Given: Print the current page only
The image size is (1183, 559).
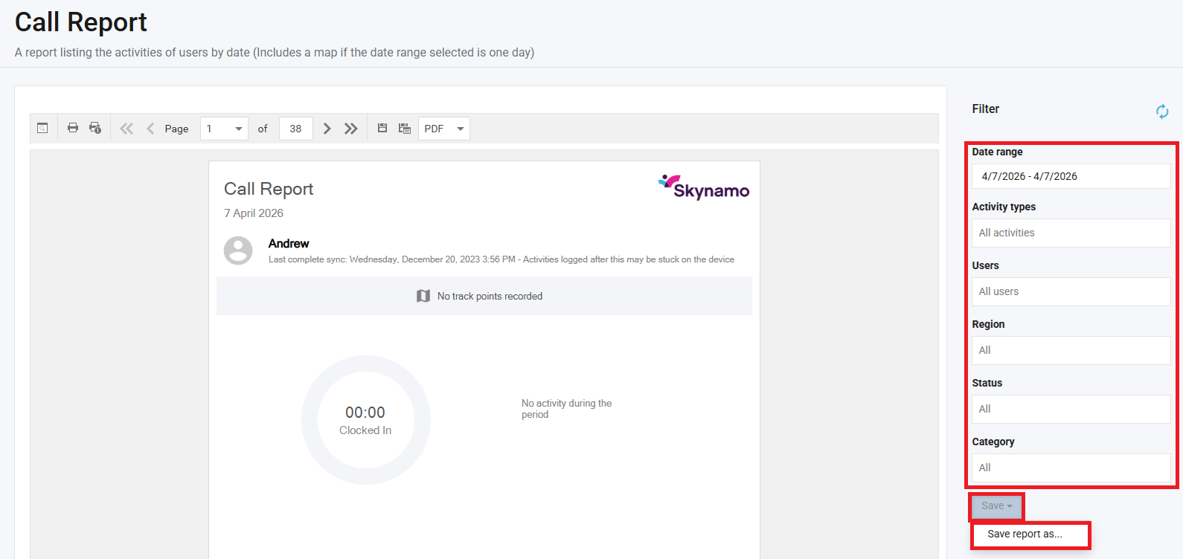Looking at the screenshot, I should coord(95,128).
